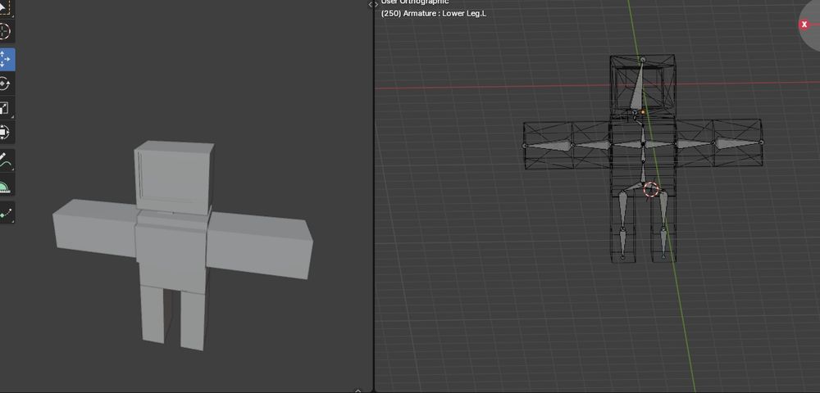Select the inner arm bone on the viewer's left

pos(591,145)
